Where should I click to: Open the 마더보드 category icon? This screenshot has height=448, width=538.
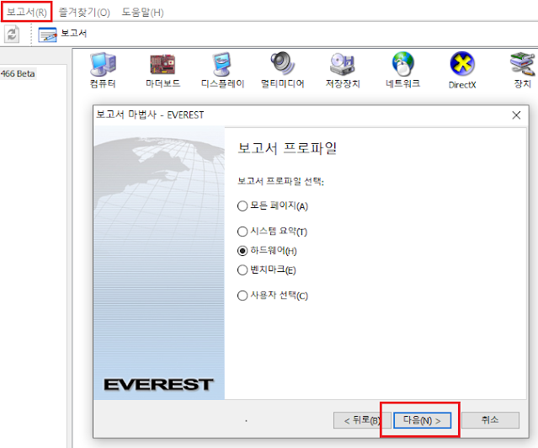[x=162, y=70]
